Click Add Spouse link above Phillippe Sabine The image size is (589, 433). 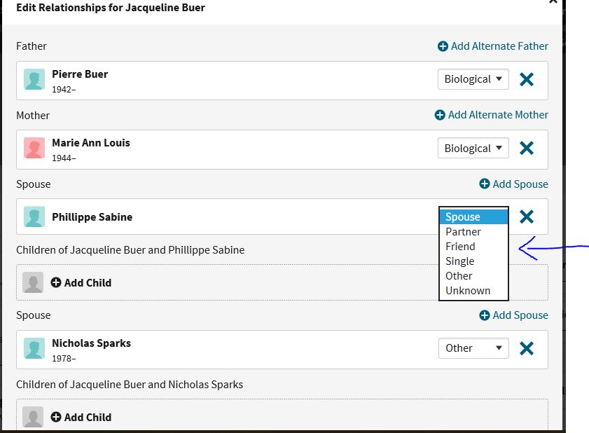point(513,184)
